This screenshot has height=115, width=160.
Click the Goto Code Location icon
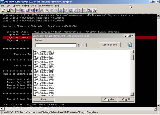pyautogui.click(x=37, y=11)
